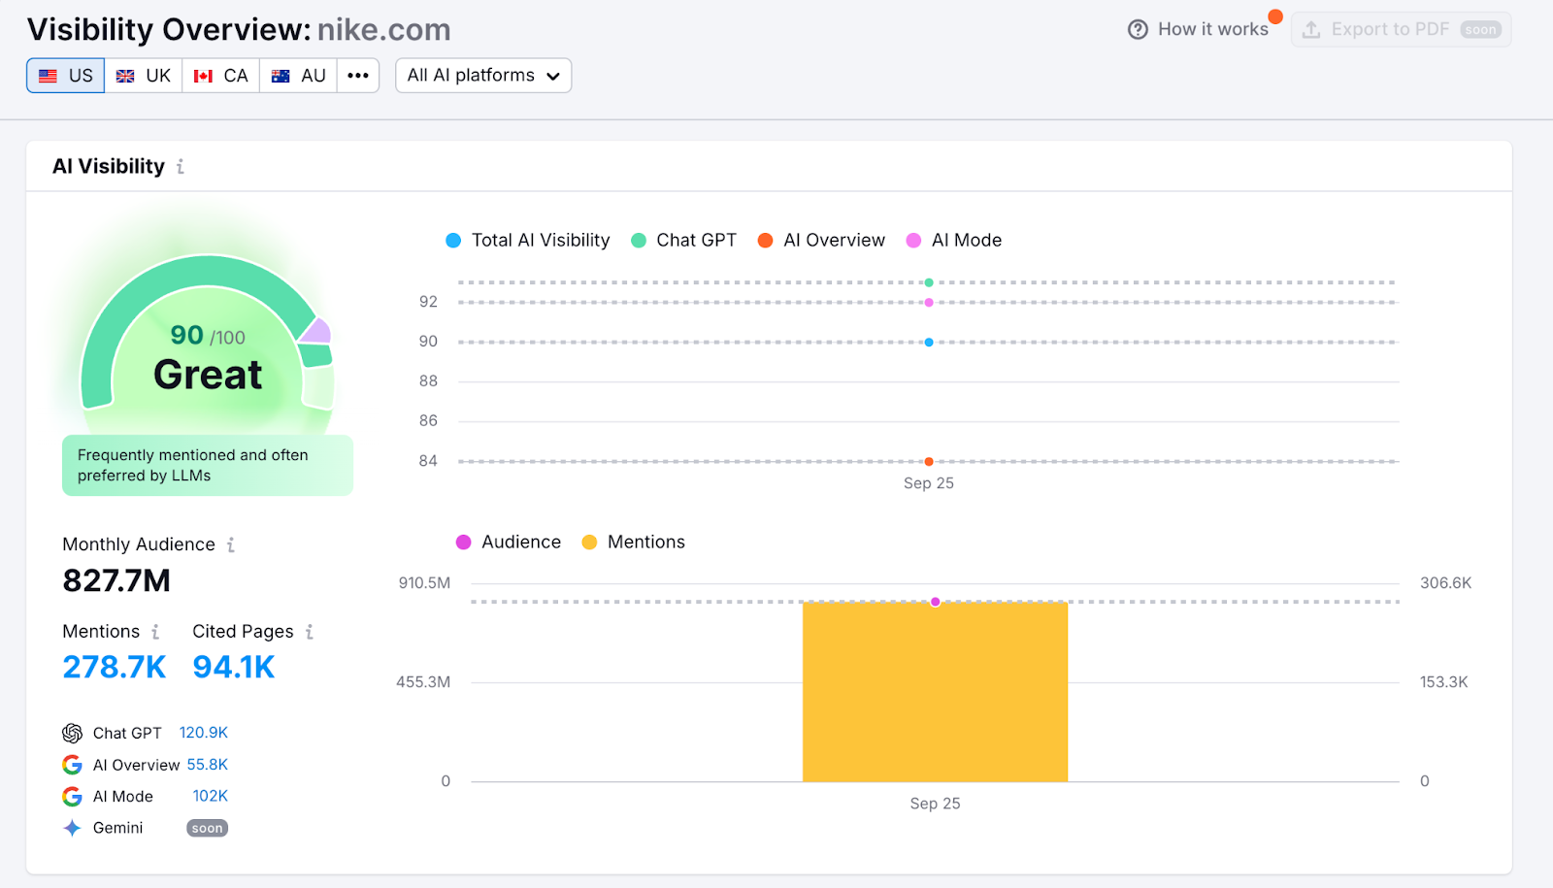Click the info icon beside AI Visibility
The image size is (1553, 888).
(x=181, y=167)
